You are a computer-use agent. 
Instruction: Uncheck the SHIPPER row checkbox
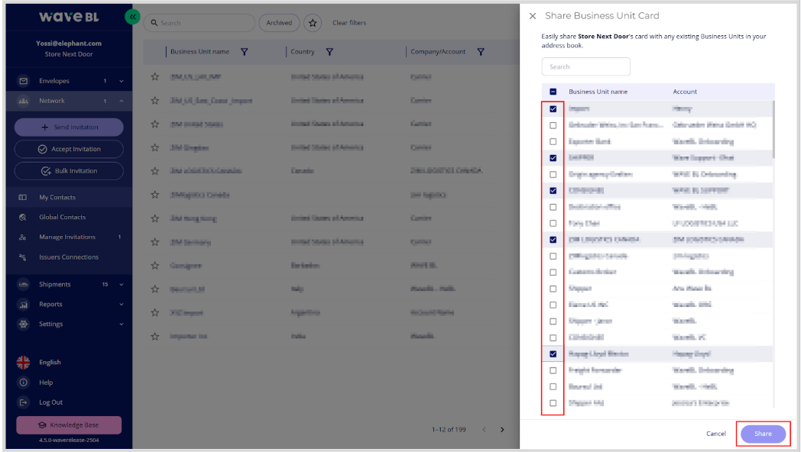553,158
